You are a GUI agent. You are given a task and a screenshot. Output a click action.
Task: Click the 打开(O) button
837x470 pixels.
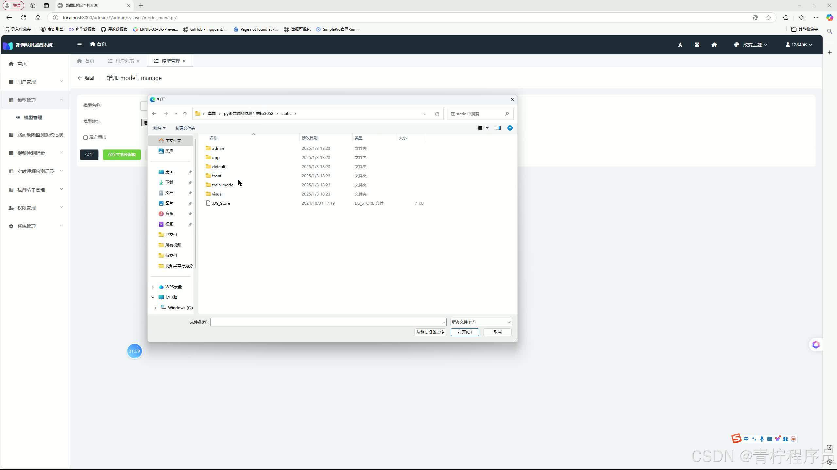[465, 332]
